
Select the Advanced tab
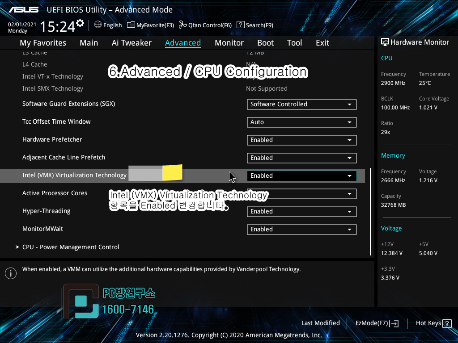pos(183,43)
